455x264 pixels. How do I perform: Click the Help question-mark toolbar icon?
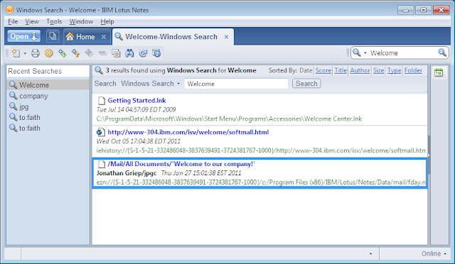coord(156,53)
